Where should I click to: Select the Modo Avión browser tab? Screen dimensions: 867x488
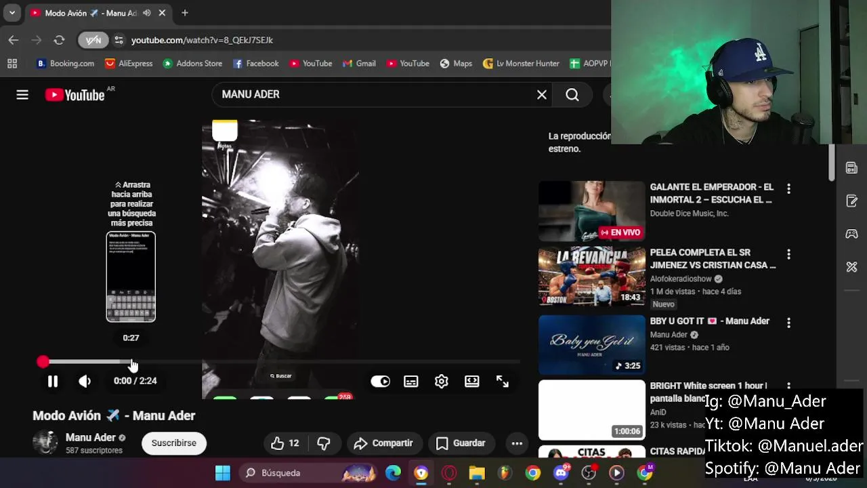click(91, 13)
